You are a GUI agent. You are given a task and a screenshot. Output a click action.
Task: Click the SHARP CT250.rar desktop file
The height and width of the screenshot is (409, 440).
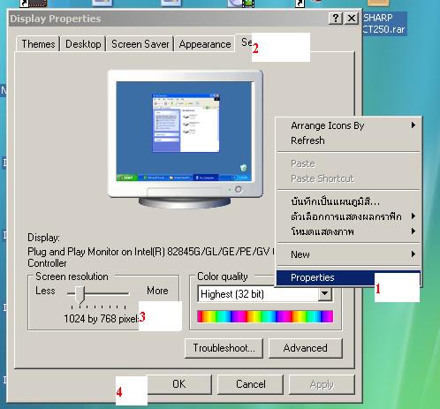(x=384, y=24)
